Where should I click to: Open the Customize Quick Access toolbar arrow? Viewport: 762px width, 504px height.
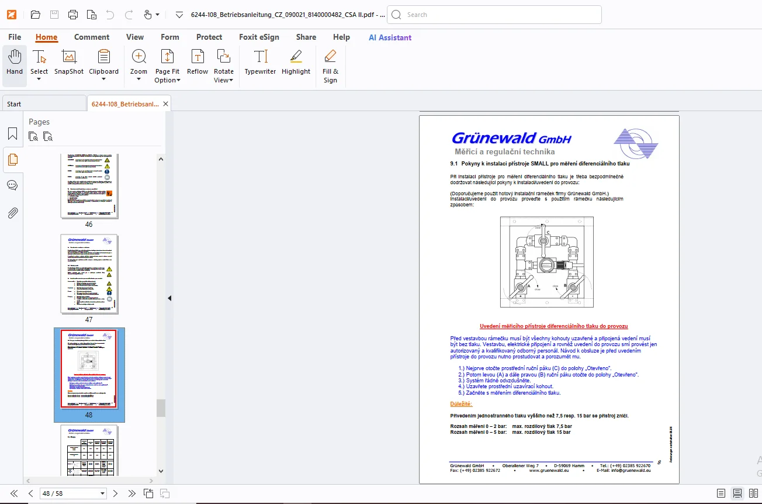click(179, 15)
